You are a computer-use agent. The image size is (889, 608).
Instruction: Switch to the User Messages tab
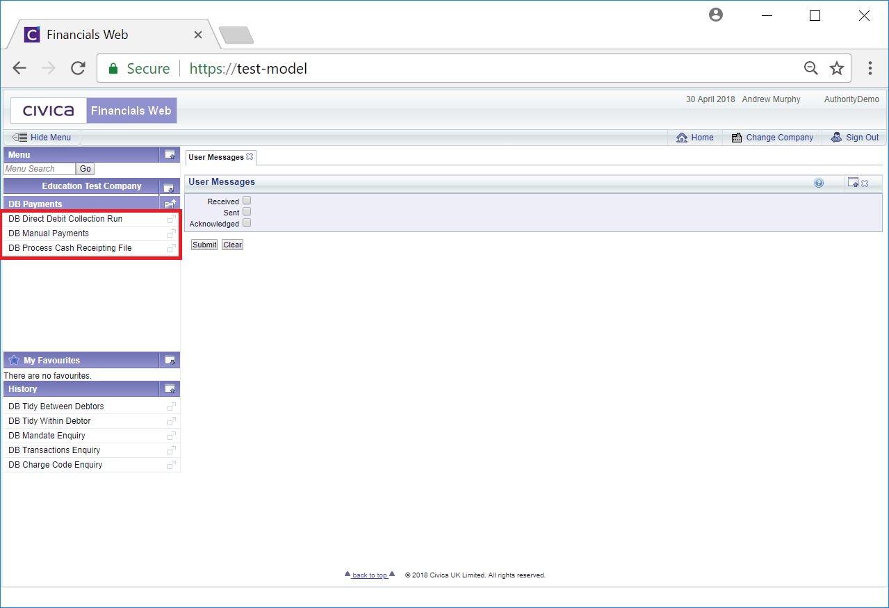click(x=215, y=157)
